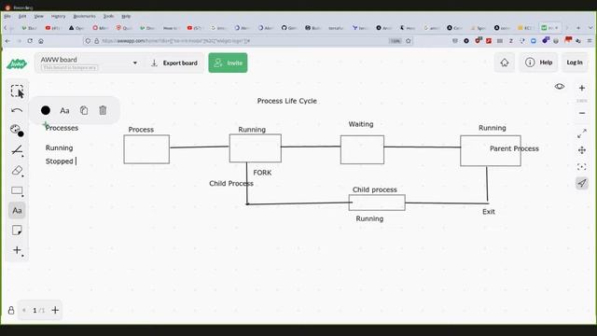The image size is (597, 336).
Task: Click the Exit label on the diagram
Action: tap(489, 212)
